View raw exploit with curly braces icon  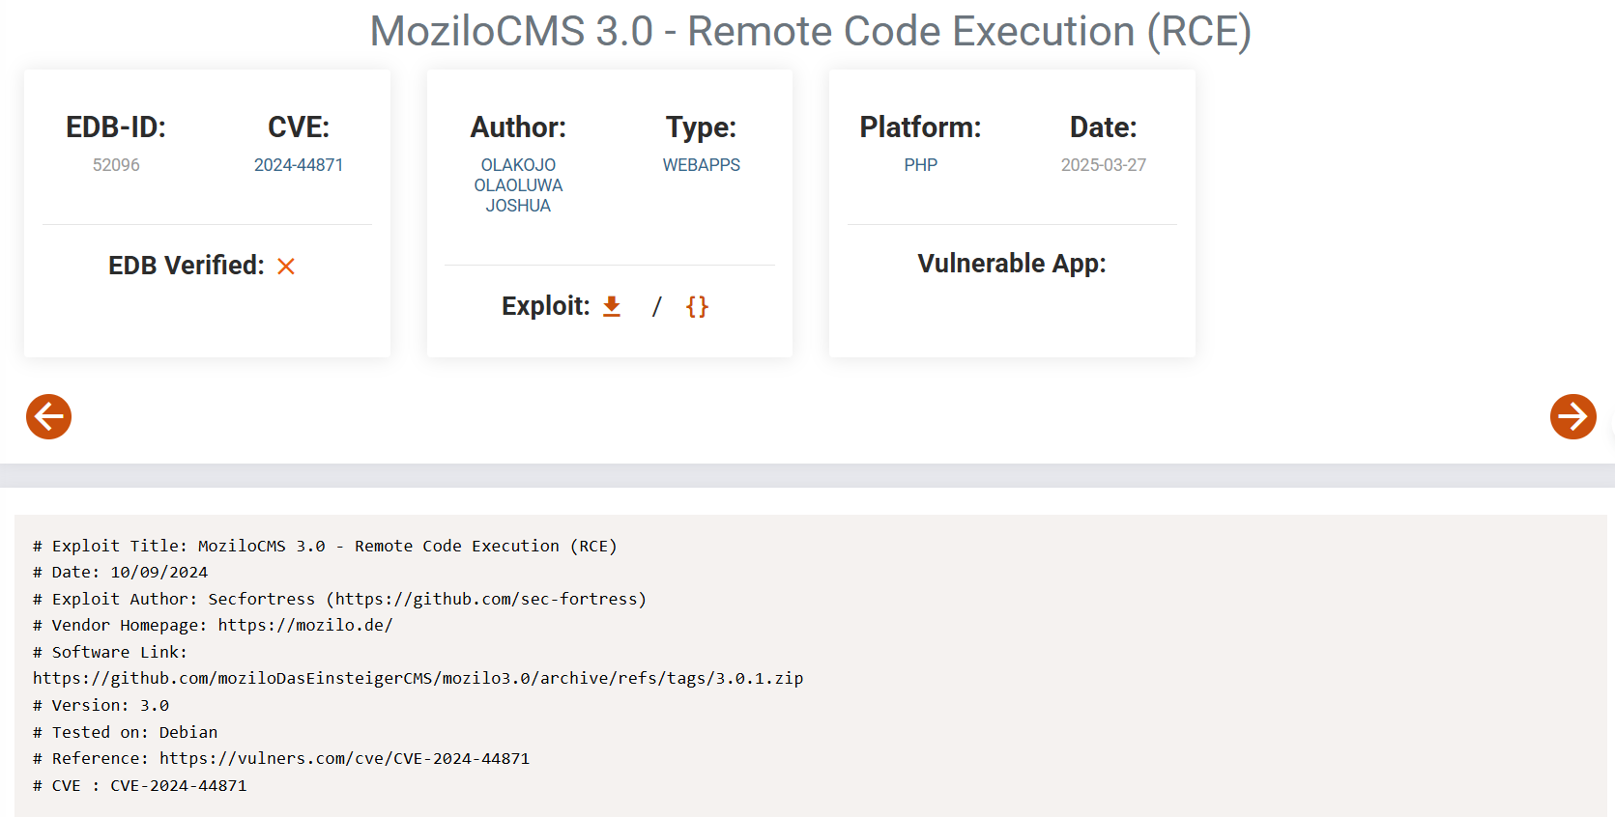click(697, 306)
